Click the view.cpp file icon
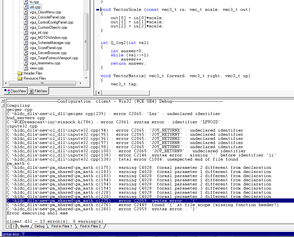The width and height of the screenshot is (294, 237). pos(26,68)
